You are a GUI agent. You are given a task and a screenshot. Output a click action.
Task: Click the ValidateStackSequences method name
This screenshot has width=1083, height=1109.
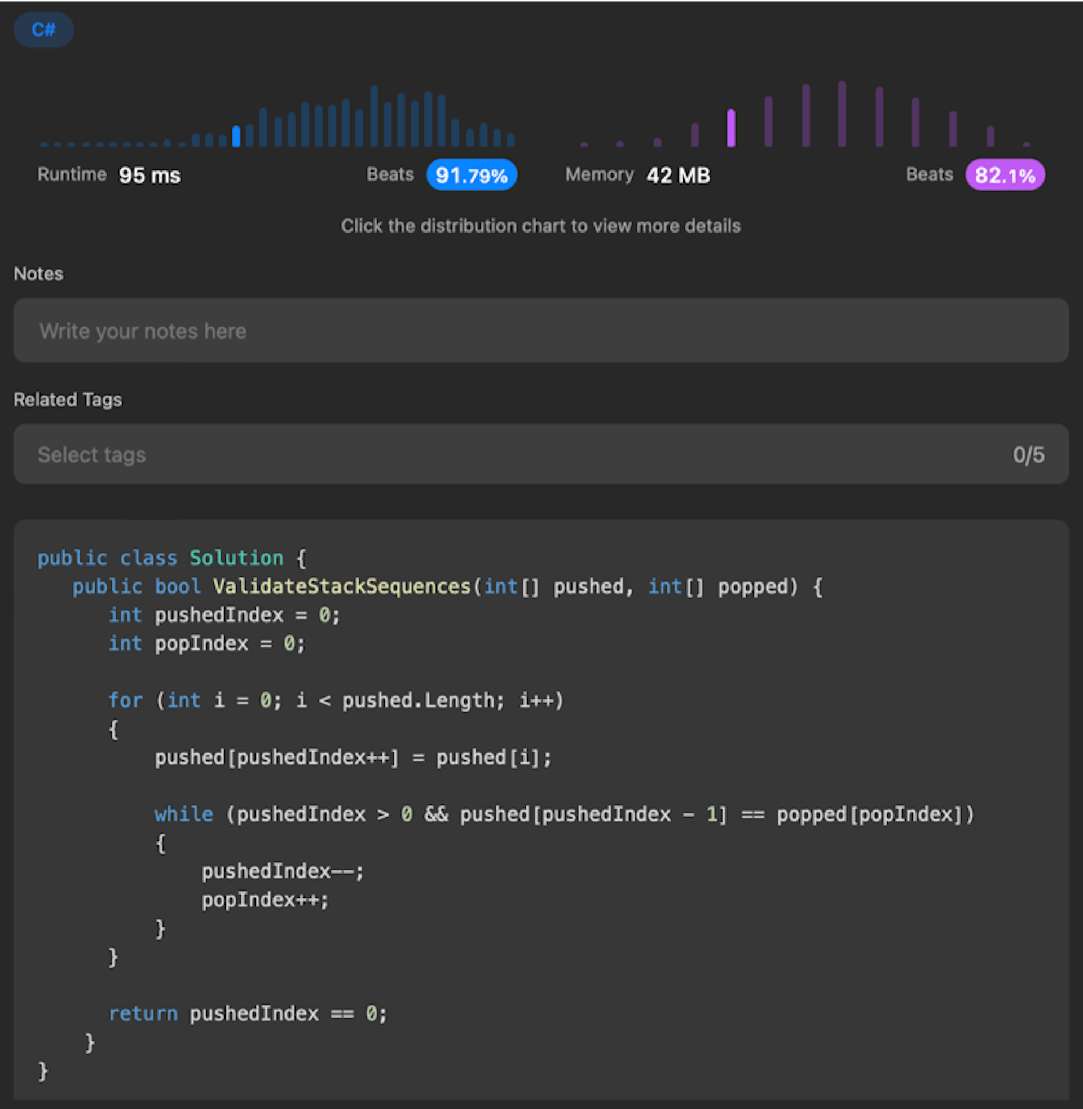pyautogui.click(x=341, y=586)
